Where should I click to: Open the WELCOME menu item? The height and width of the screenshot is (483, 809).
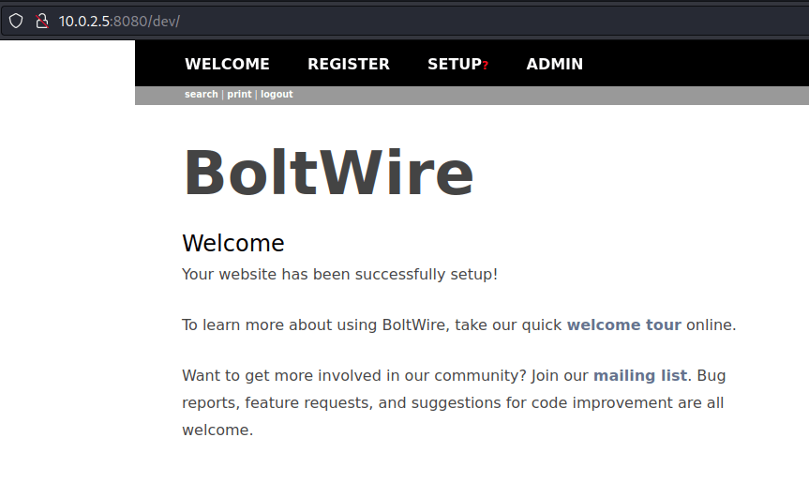(227, 64)
